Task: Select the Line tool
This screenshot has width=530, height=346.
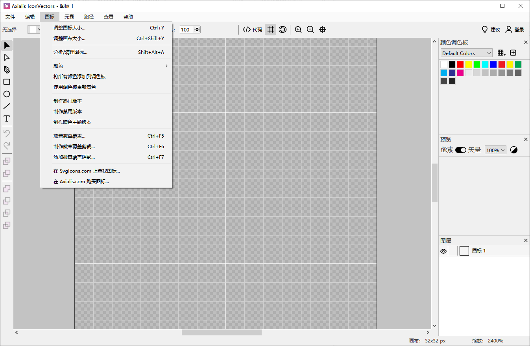Action: (x=6, y=106)
